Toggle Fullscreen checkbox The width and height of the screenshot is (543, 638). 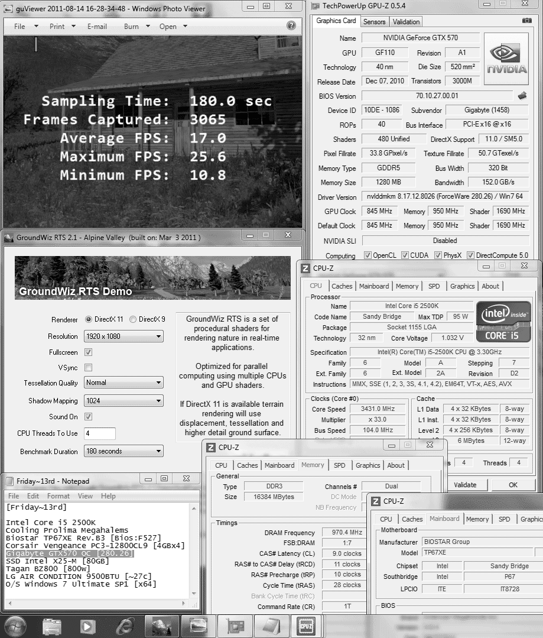88,352
